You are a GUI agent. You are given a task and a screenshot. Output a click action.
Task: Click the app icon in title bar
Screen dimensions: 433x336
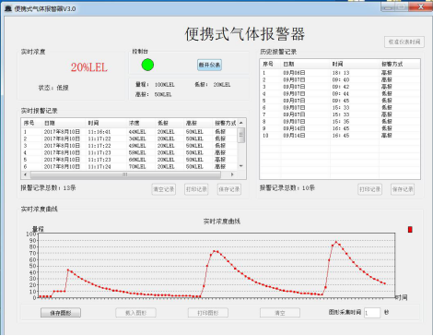point(8,8)
